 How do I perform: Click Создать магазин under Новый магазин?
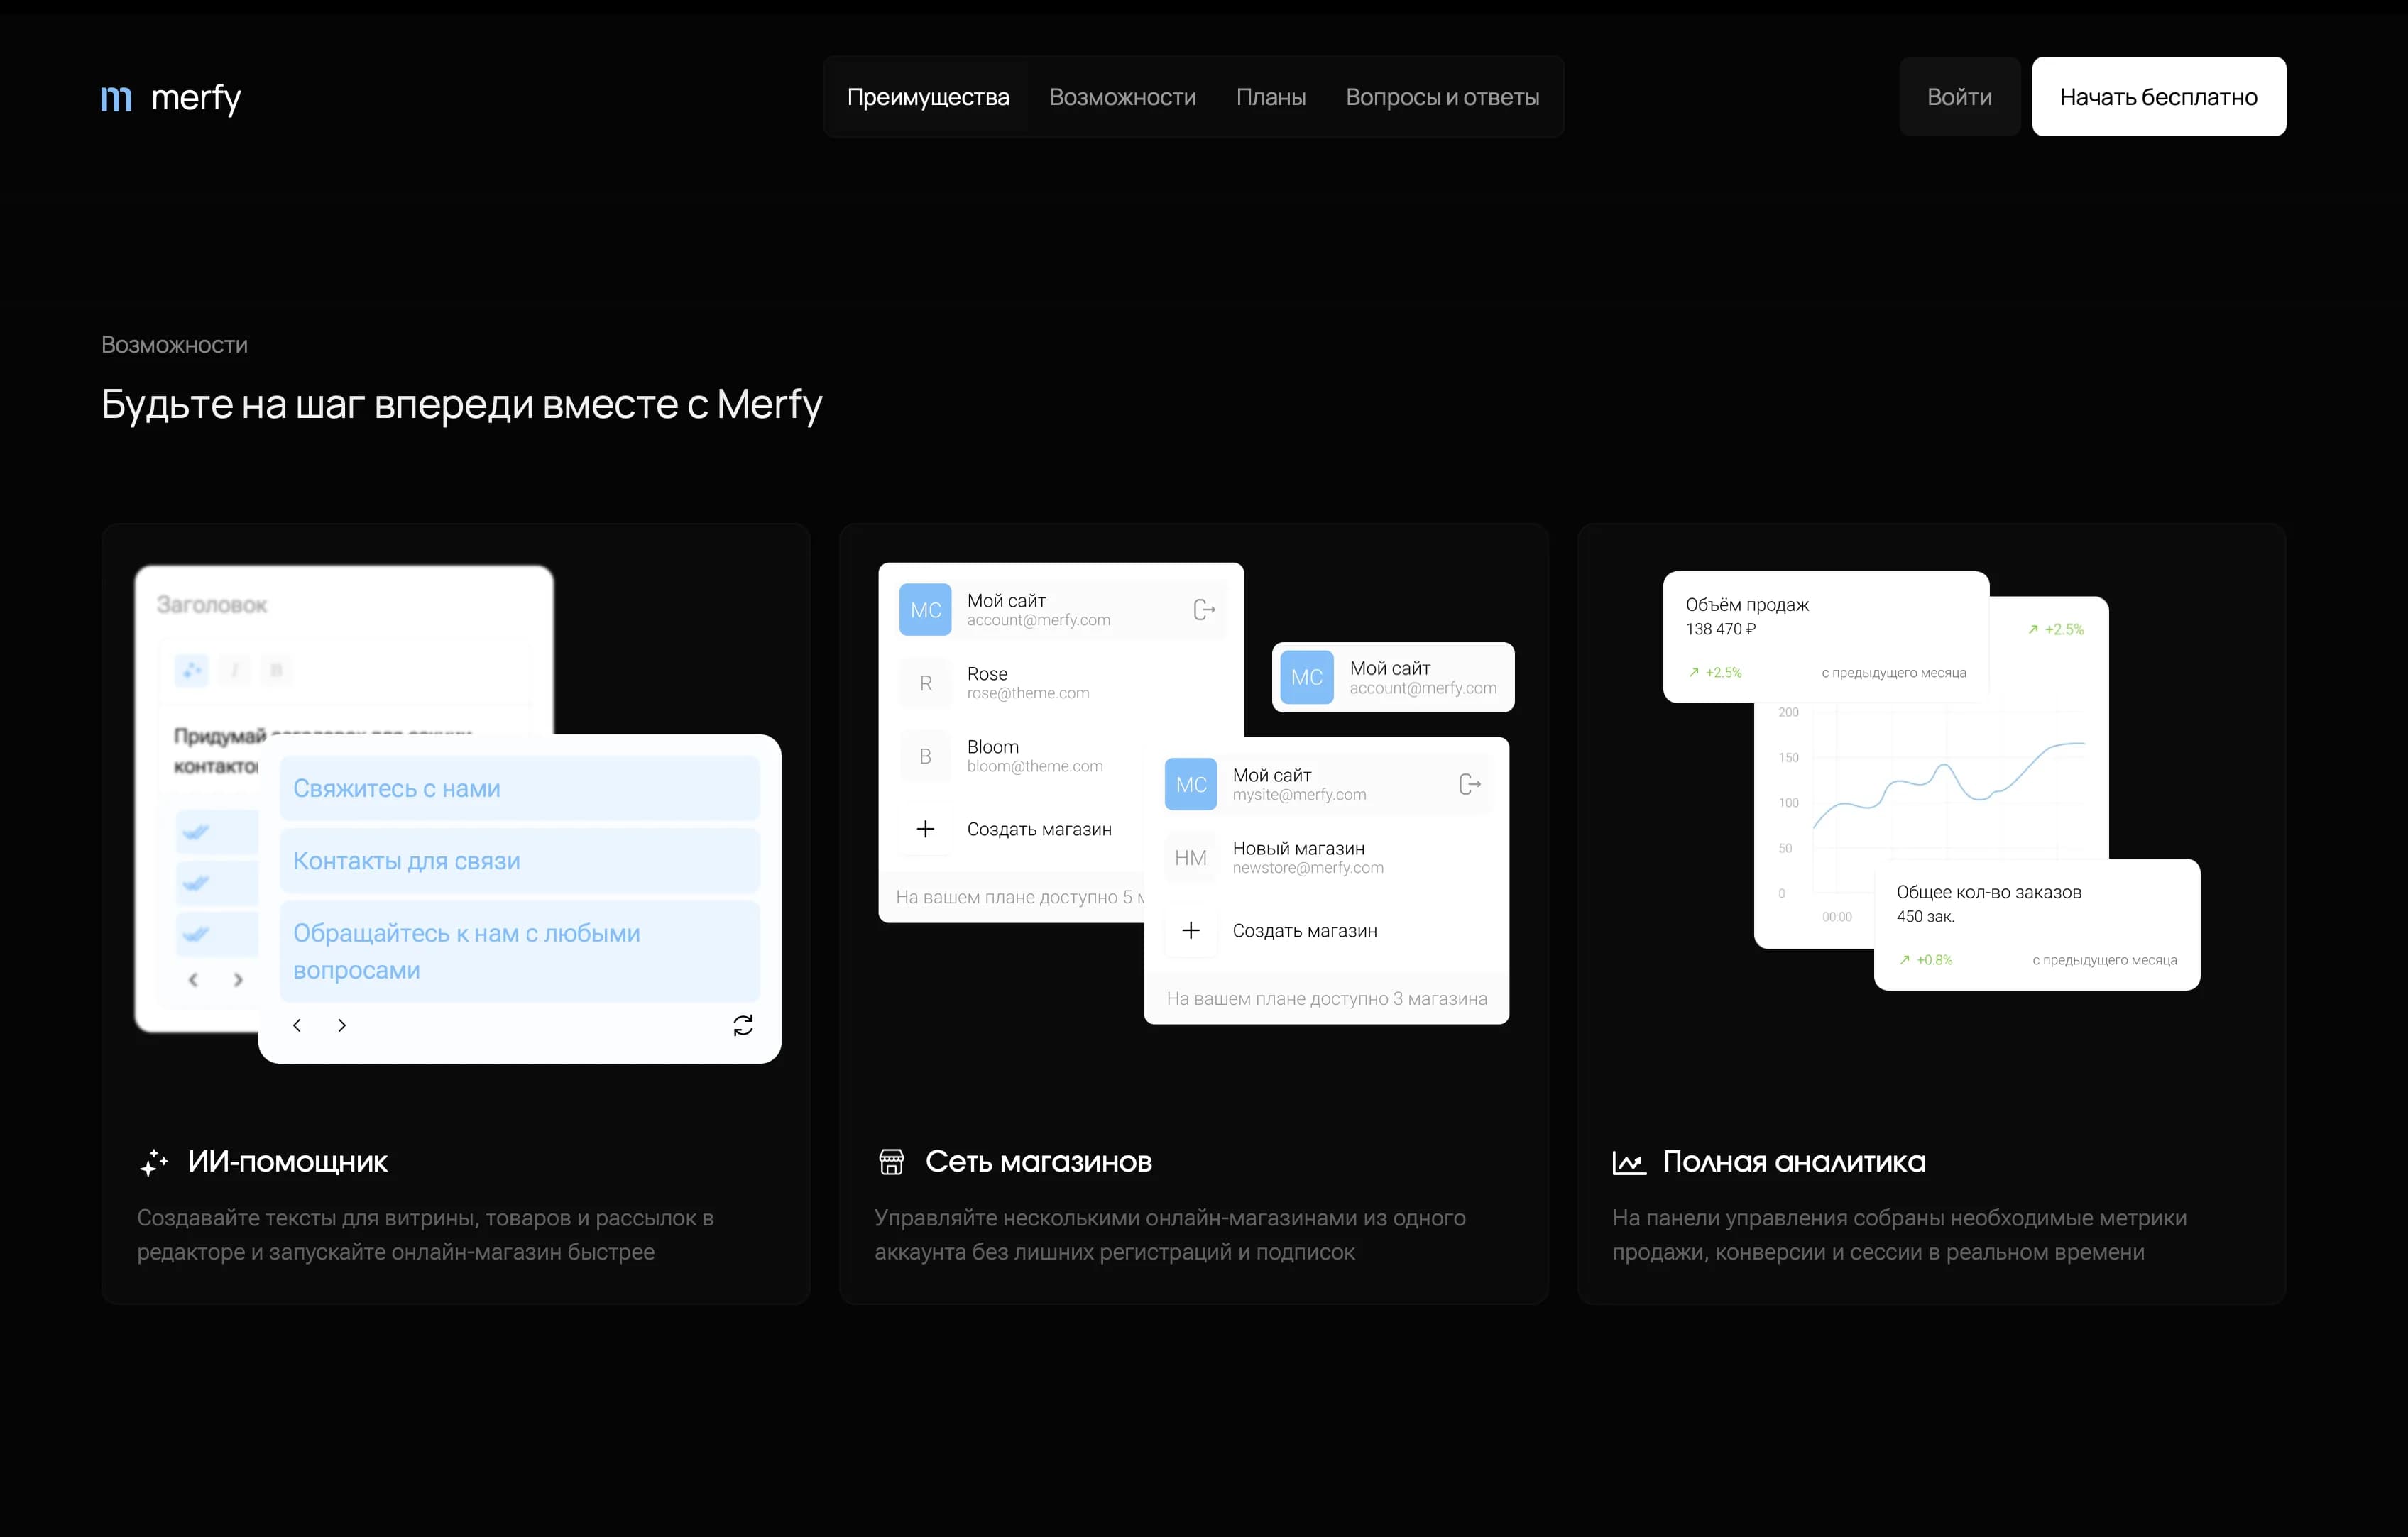(1304, 930)
